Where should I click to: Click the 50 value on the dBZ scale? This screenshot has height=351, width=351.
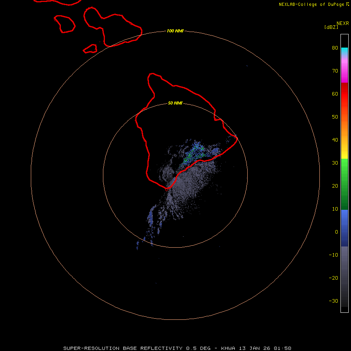335,117
